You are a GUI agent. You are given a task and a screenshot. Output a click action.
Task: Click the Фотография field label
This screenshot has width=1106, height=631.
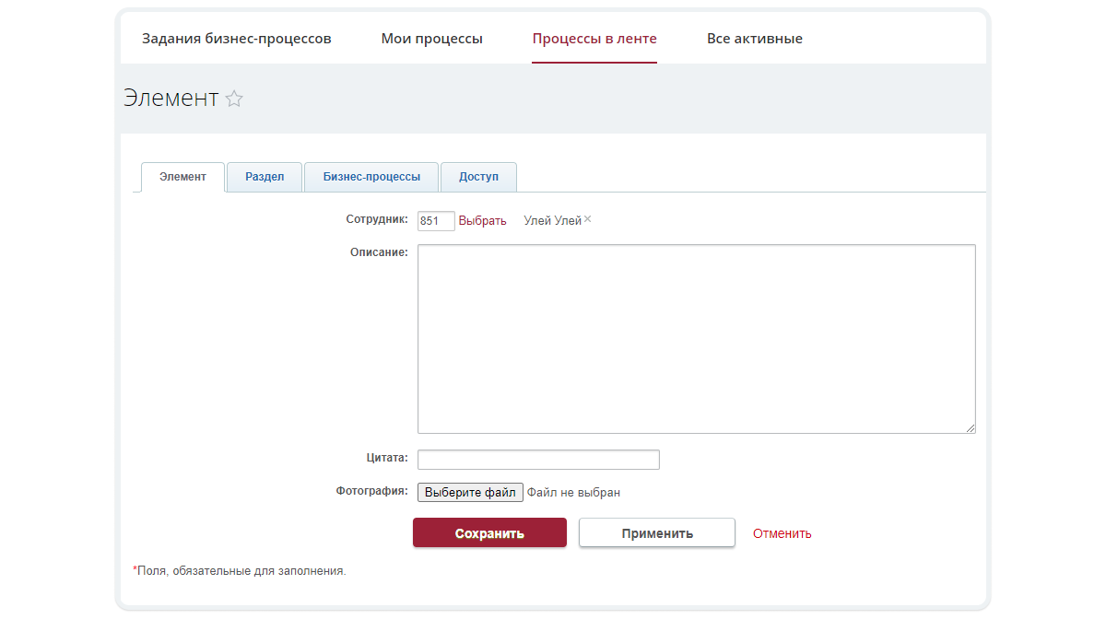(x=372, y=491)
